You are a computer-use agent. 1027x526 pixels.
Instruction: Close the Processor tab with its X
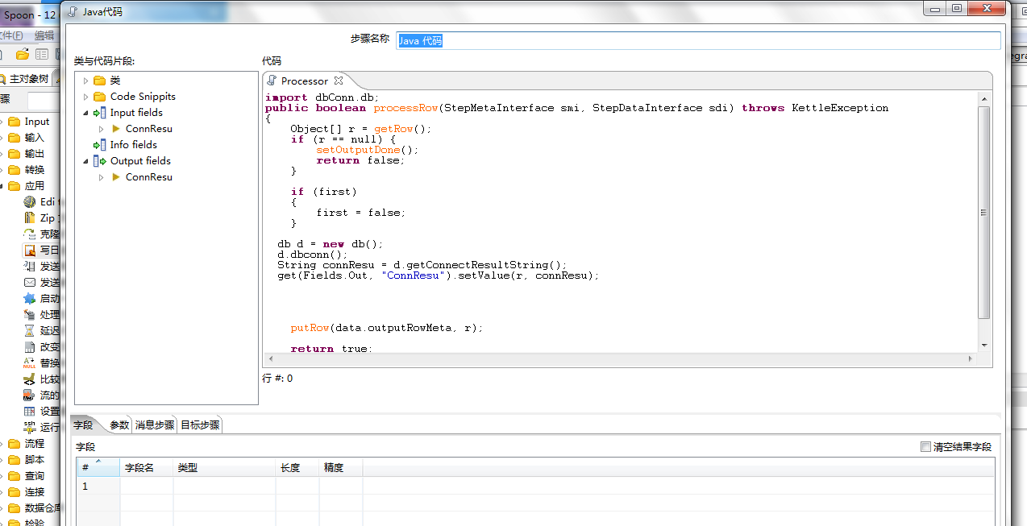tap(339, 81)
